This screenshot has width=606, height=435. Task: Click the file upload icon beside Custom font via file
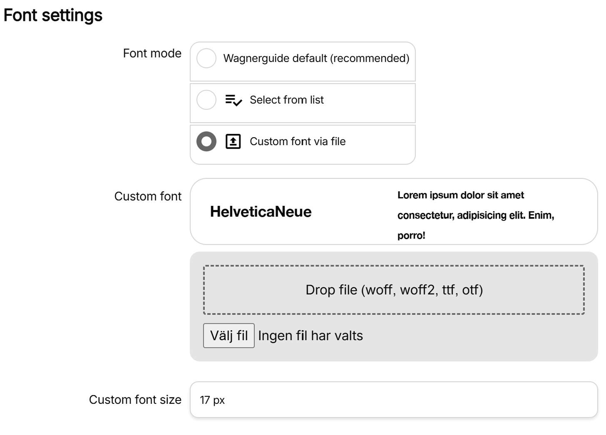(233, 141)
